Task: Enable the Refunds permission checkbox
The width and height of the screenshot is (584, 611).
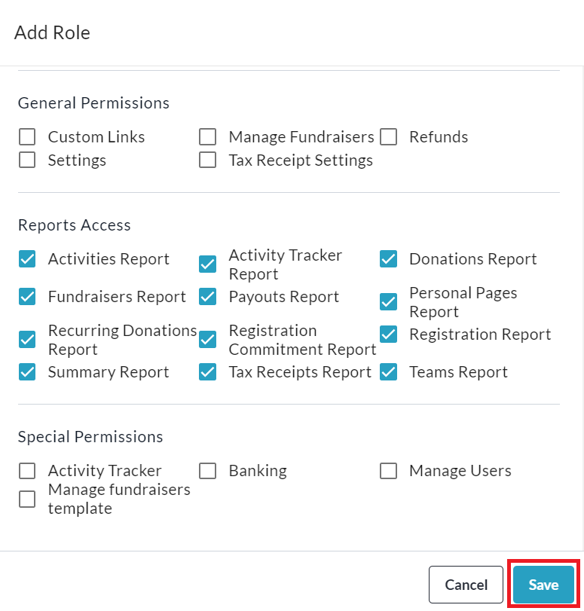Action: [x=388, y=137]
